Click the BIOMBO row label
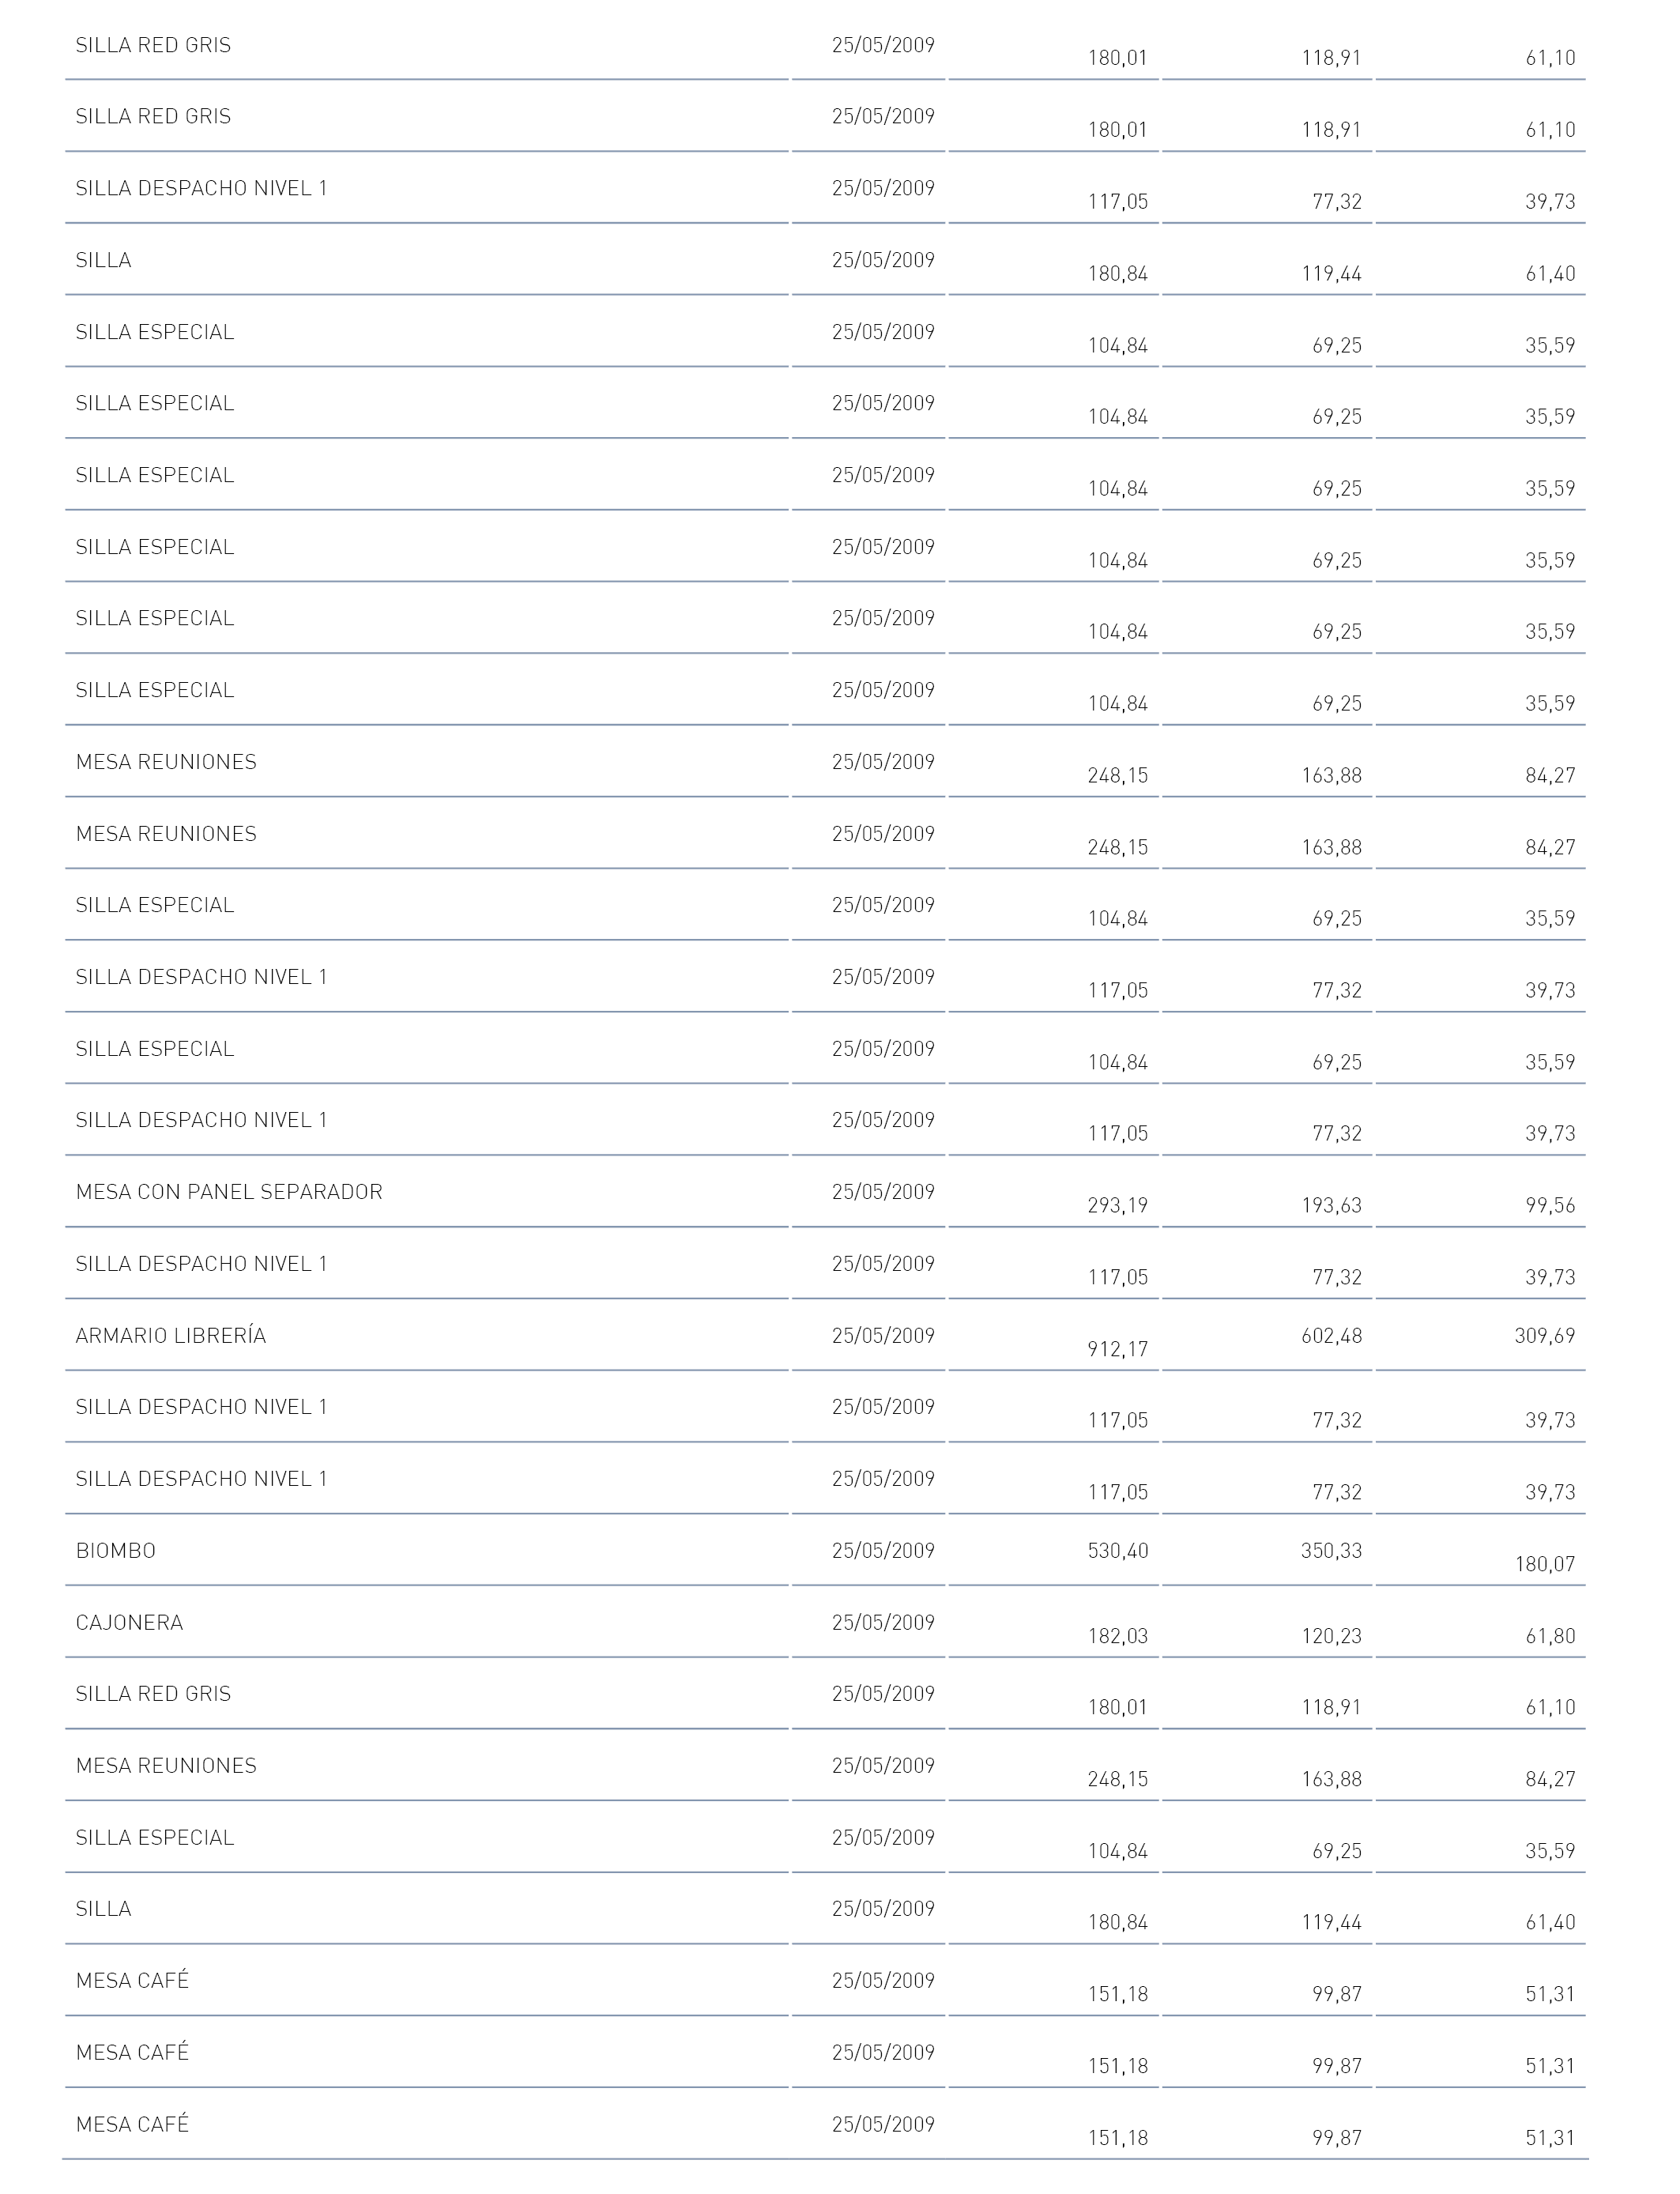1680x2194 pixels. (x=116, y=1550)
